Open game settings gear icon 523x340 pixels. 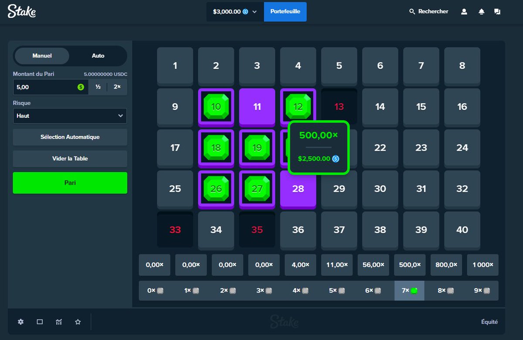click(x=20, y=322)
